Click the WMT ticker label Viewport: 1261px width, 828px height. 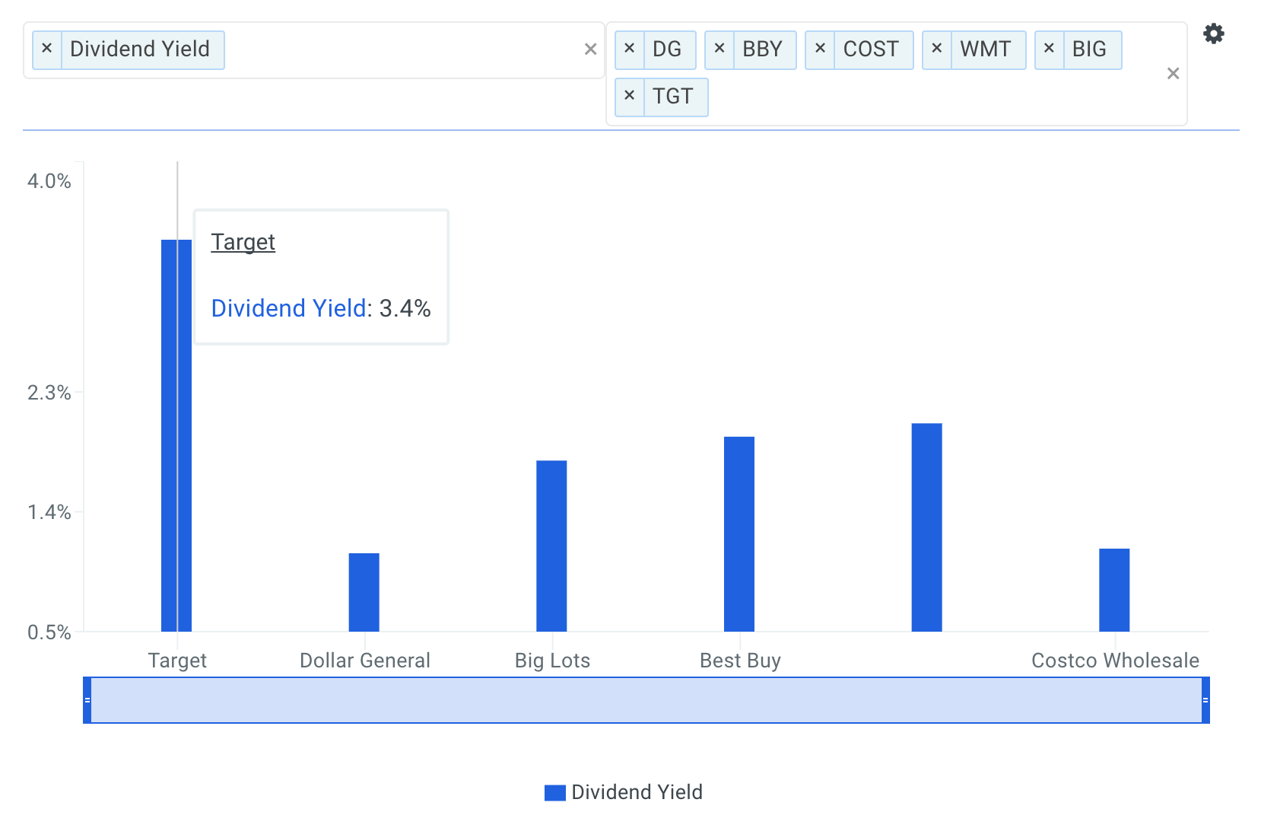click(985, 49)
